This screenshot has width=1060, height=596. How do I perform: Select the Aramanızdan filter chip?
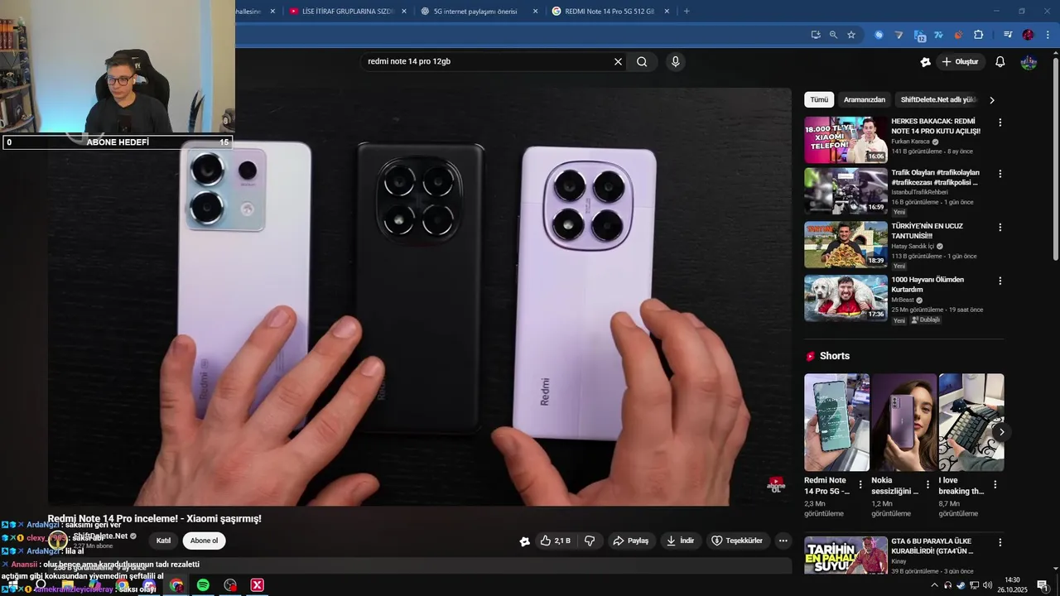point(865,99)
